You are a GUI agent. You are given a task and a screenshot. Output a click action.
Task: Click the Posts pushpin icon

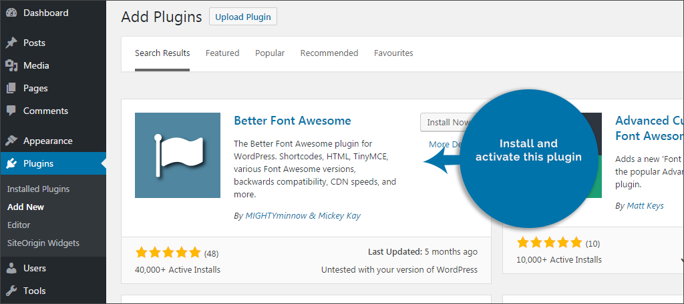pyautogui.click(x=11, y=43)
